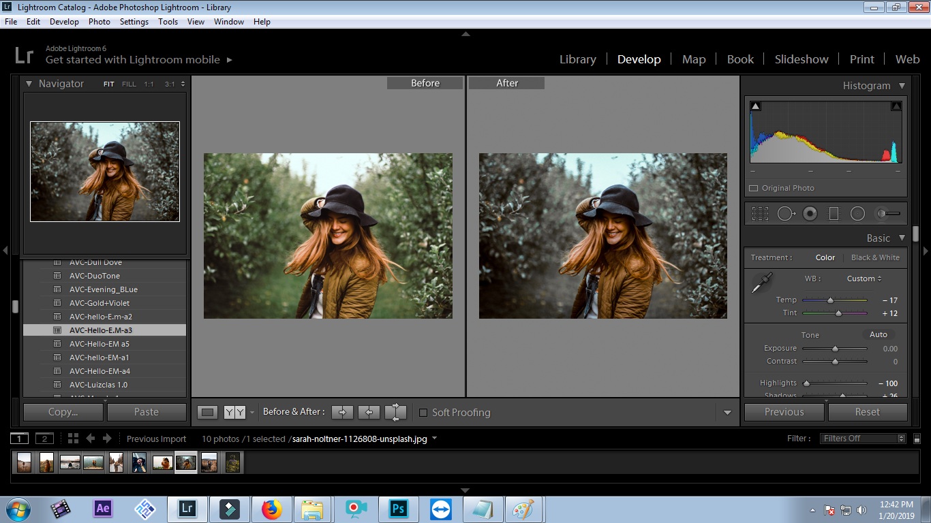The image size is (931, 523).
Task: Click the Previous button
Action: coord(784,412)
